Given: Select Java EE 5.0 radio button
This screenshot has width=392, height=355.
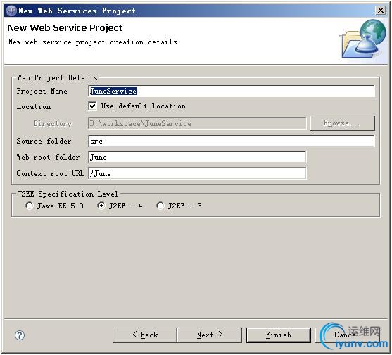Looking at the screenshot, I should click(30, 206).
